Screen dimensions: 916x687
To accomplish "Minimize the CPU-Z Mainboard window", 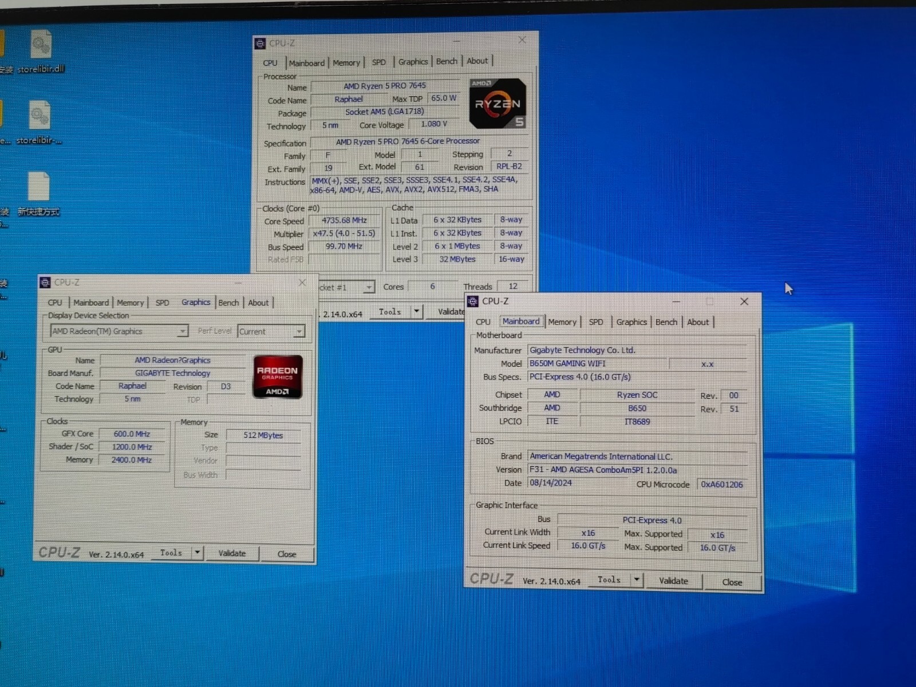I will pyautogui.click(x=676, y=301).
